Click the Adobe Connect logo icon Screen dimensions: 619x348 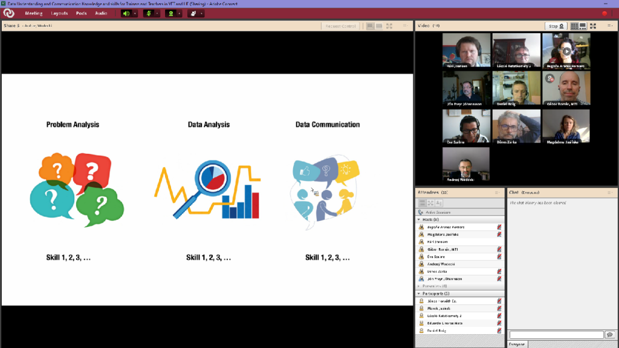8,13
